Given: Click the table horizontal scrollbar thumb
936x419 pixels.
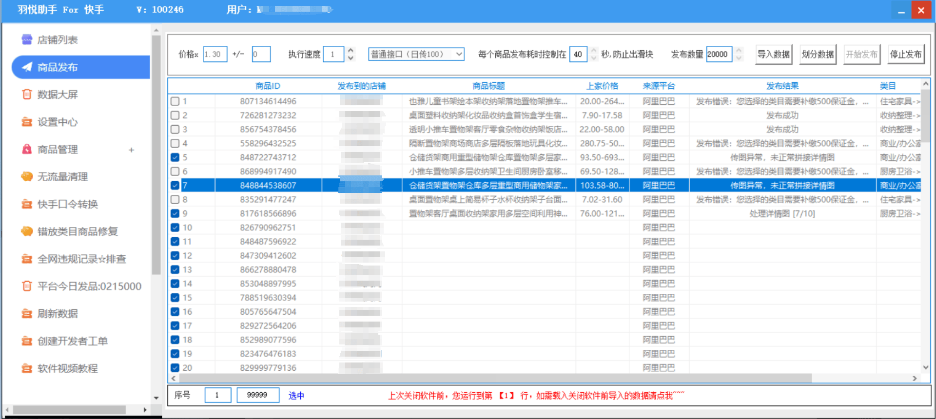Looking at the screenshot, I should tap(495, 378).
